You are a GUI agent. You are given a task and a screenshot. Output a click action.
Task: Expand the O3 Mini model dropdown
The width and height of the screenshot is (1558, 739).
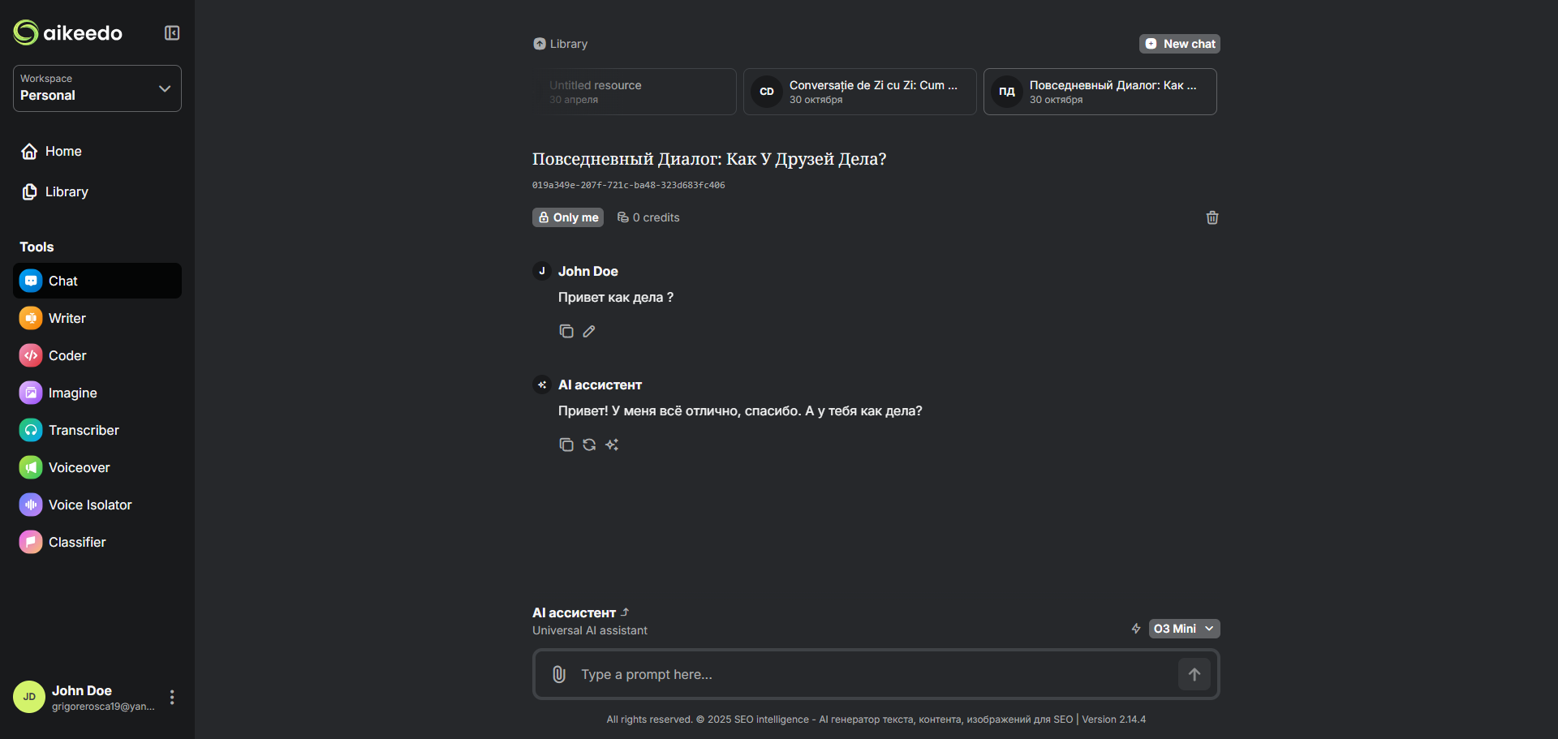tap(1184, 629)
